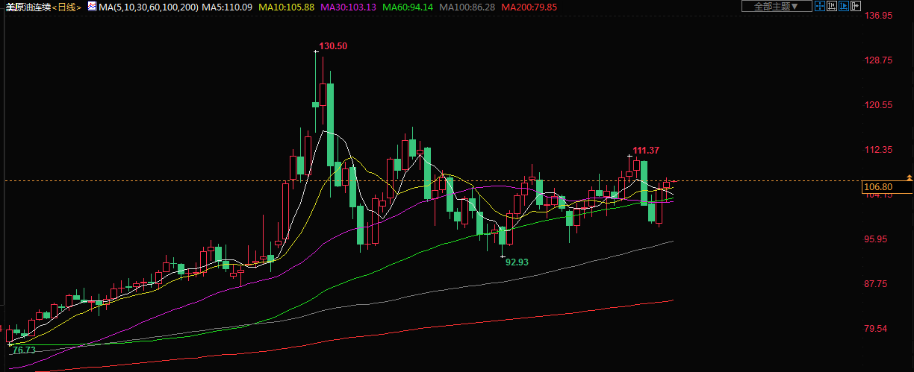Open the MA indicator chart icon
This screenshot has width=914, height=372.
point(91,6)
